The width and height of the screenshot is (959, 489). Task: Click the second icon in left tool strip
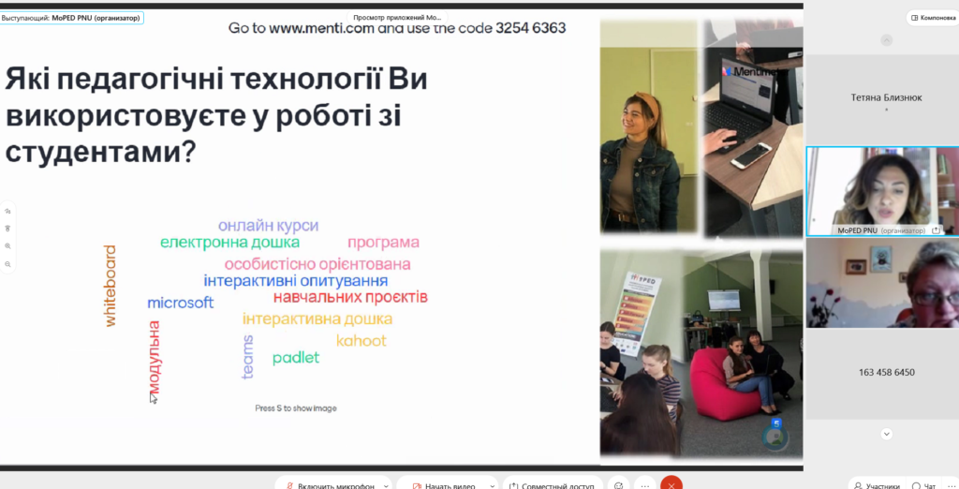coord(7,228)
